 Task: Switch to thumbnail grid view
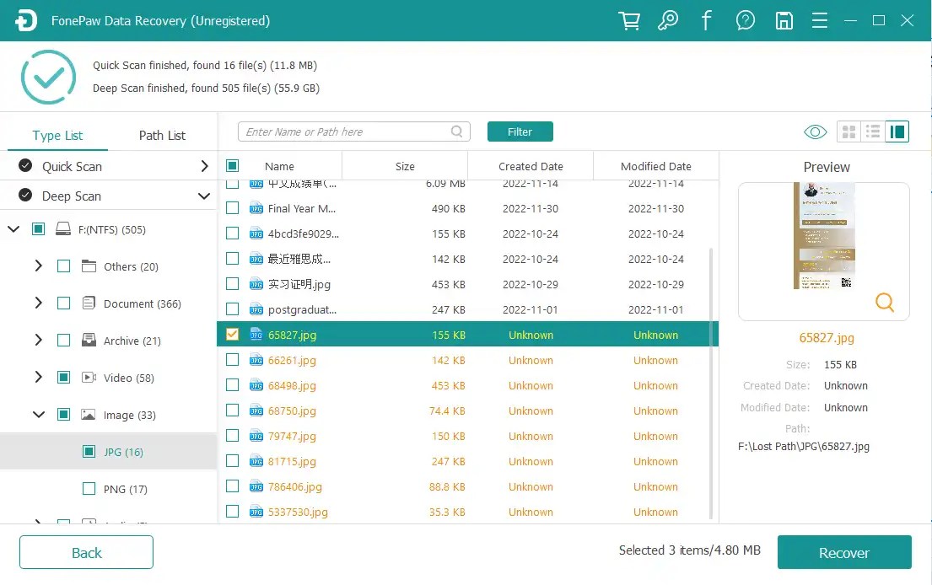coord(848,131)
